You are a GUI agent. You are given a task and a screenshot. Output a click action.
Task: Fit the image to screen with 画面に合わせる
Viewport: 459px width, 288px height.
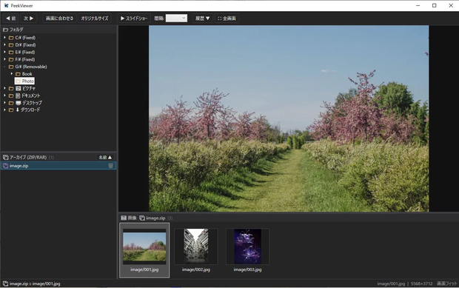pyautogui.click(x=59, y=19)
